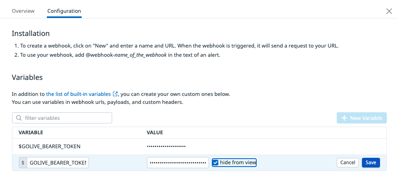Click the GOLIVE_BEARER_TOKEN name input field
The image size is (398, 177).
(58, 163)
